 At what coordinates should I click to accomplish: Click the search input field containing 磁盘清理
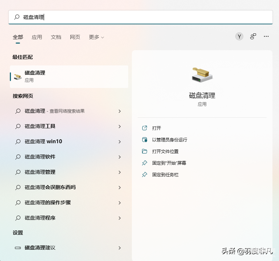(x=140, y=17)
